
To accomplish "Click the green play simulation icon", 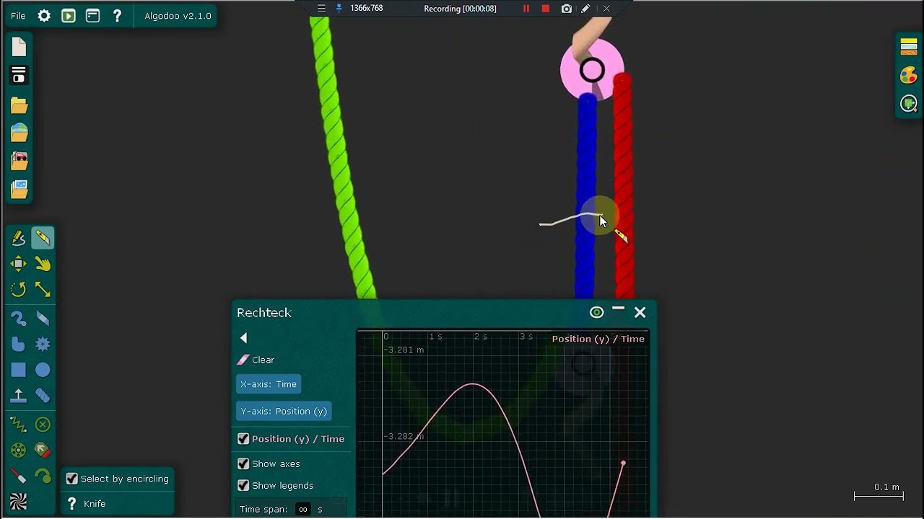I will coord(69,16).
